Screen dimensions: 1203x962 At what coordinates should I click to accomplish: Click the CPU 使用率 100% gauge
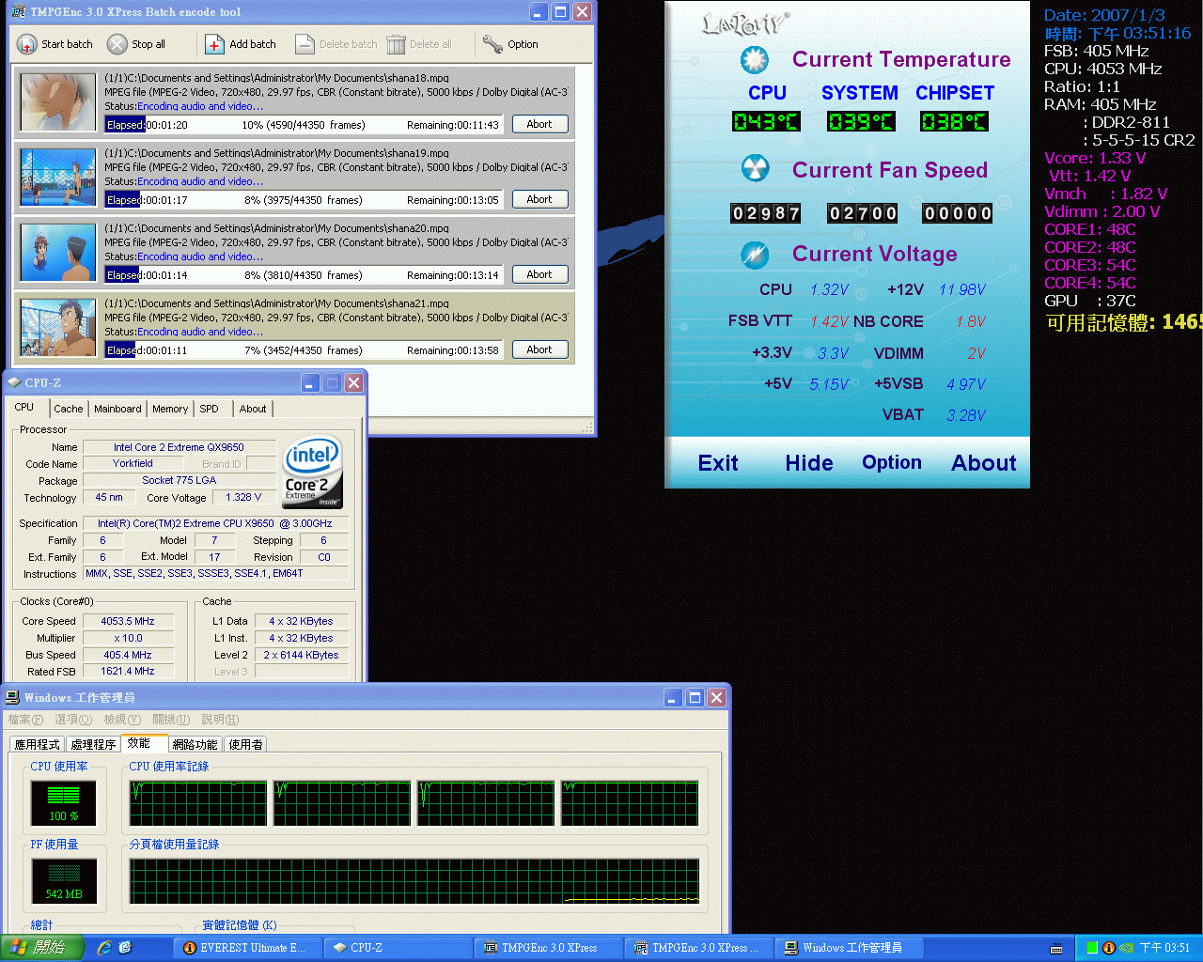(x=64, y=802)
